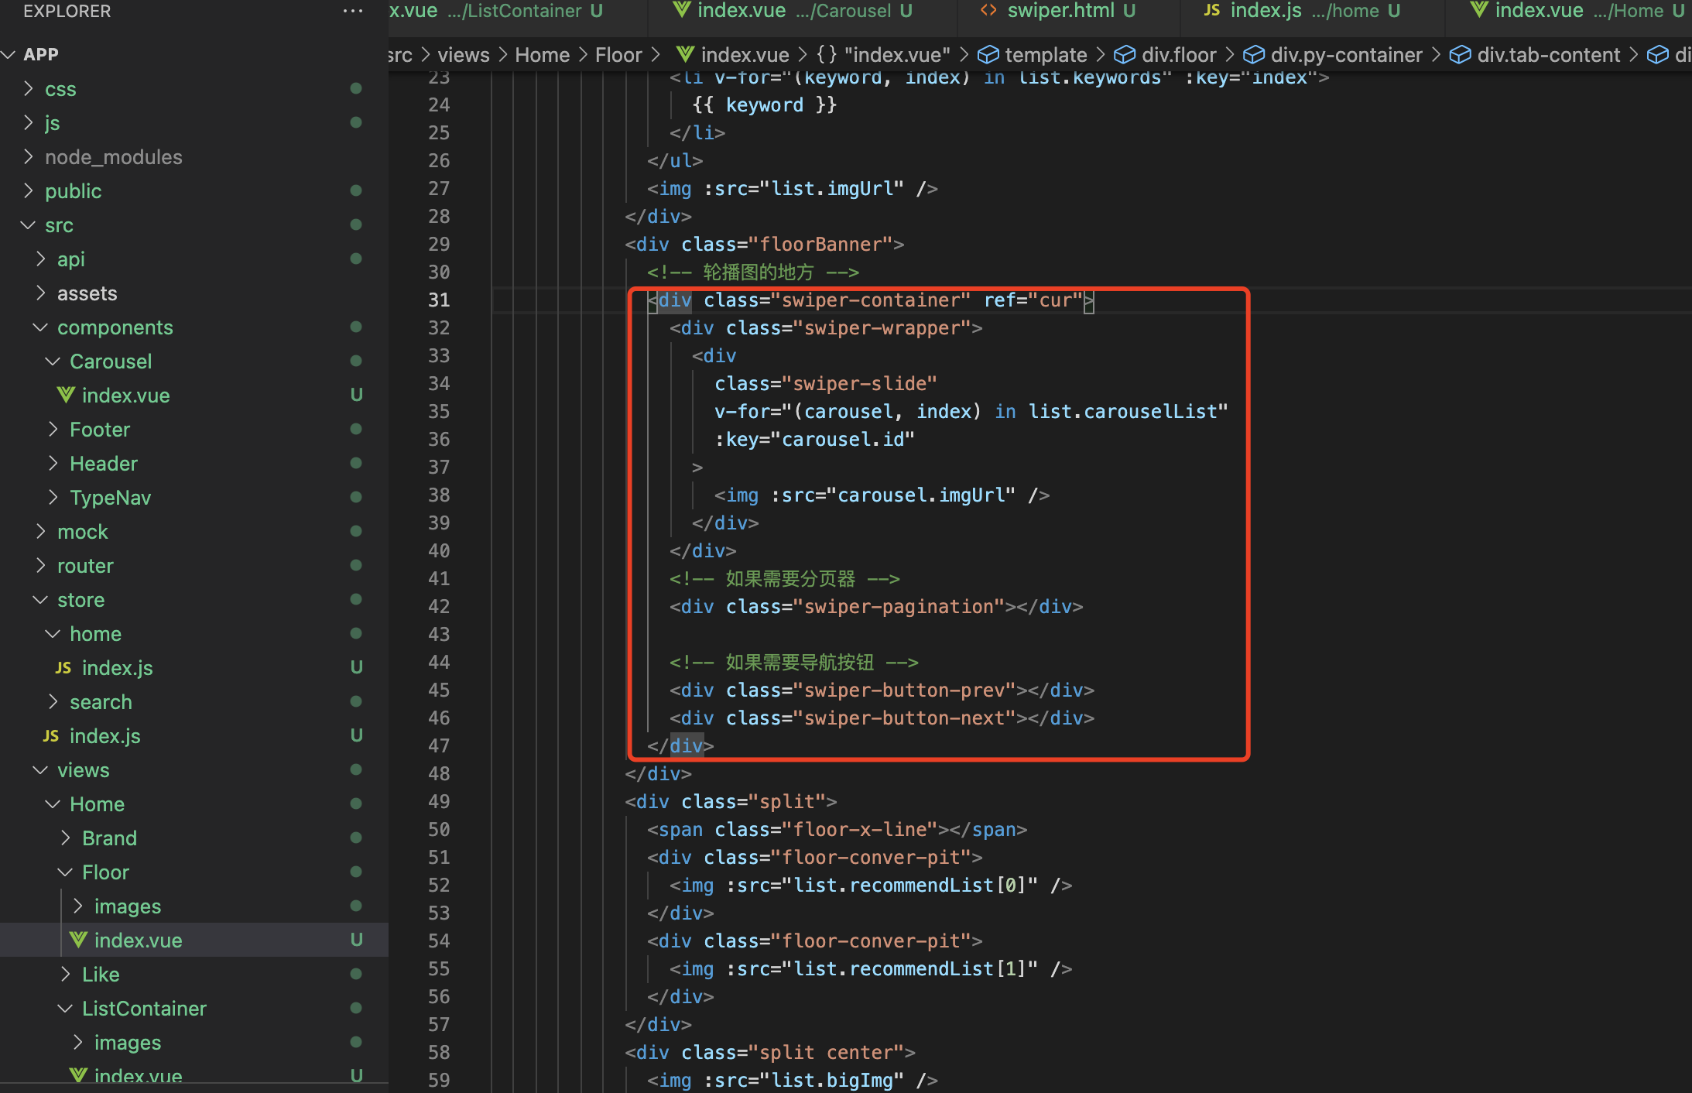The height and width of the screenshot is (1093, 1692).
Task: Click the braces icon before "index.vue" breadcrumb
Action: 827,55
